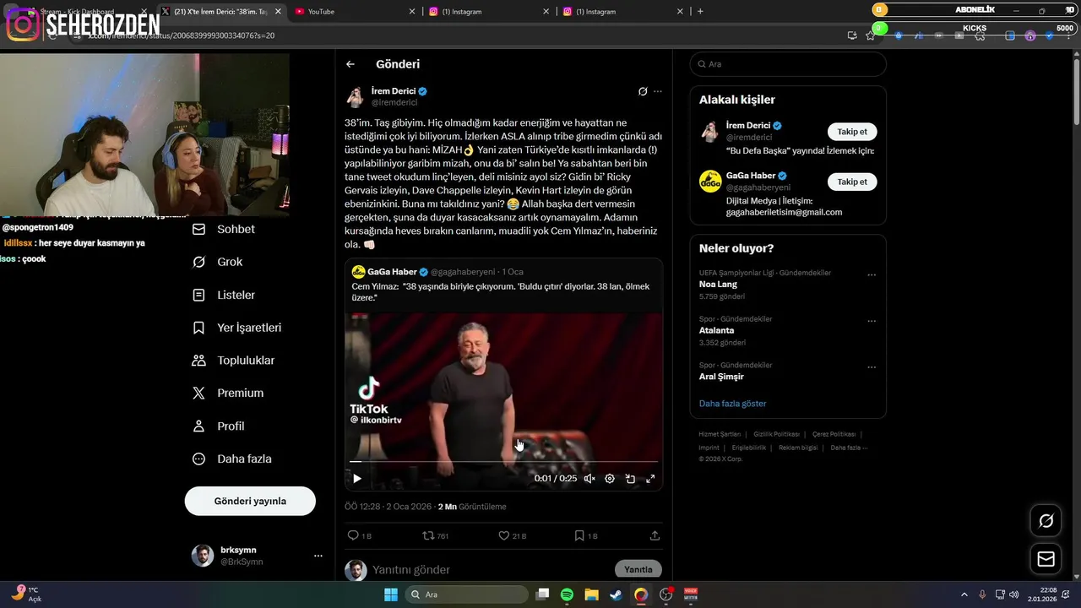This screenshot has height=608, width=1081.
Task: Click the Gönderi yayınla button
Action: point(250,501)
